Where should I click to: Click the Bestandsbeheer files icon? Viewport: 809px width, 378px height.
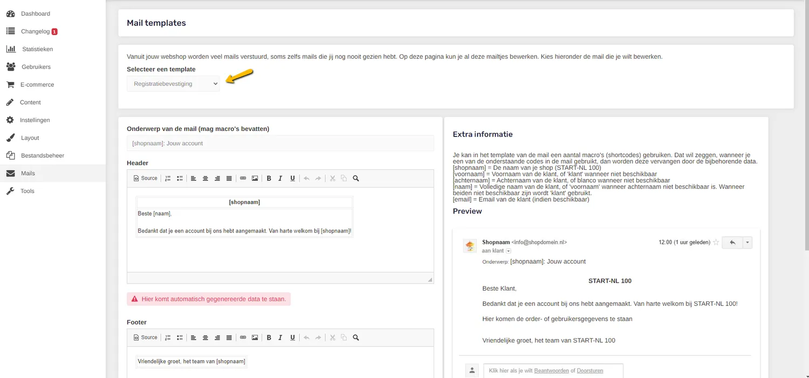point(10,155)
